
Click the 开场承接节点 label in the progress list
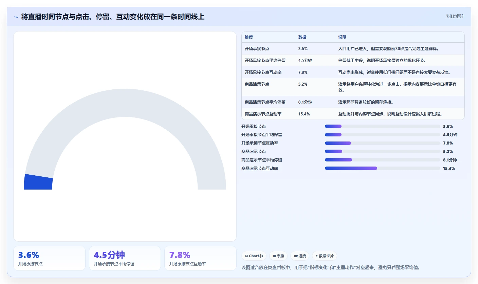pos(254,126)
